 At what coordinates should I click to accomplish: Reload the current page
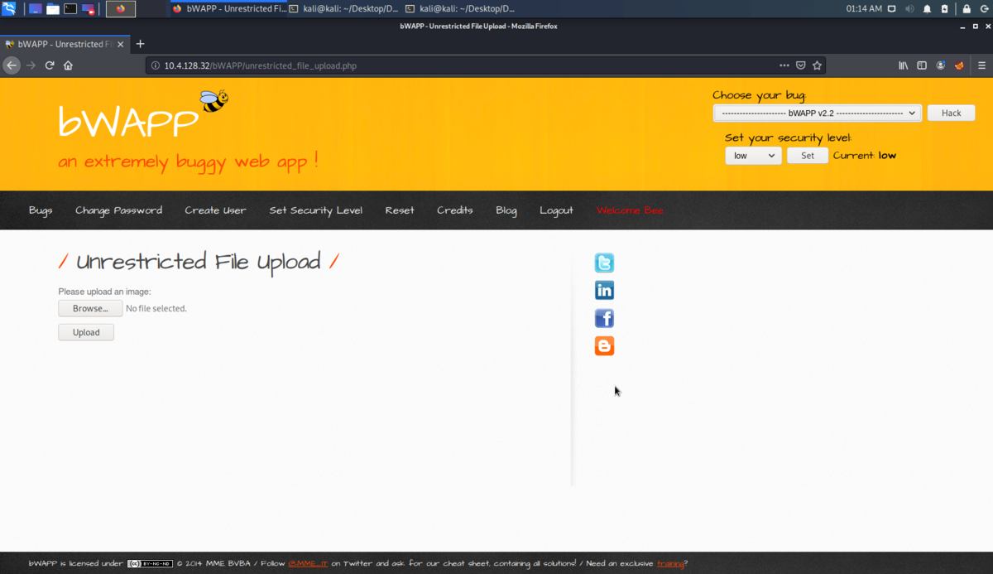point(50,65)
